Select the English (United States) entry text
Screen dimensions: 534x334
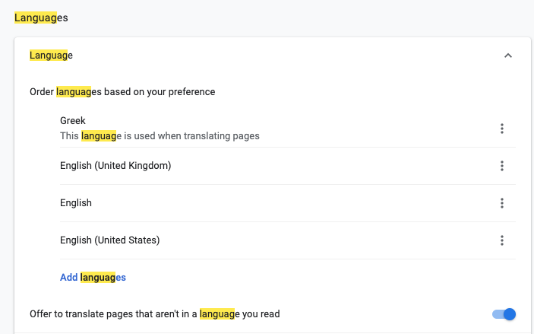pyautogui.click(x=109, y=240)
